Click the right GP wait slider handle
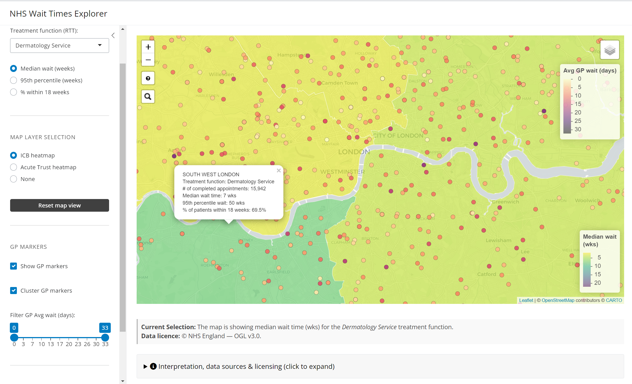Image resolution: width=632 pixels, height=384 pixels. (x=105, y=338)
